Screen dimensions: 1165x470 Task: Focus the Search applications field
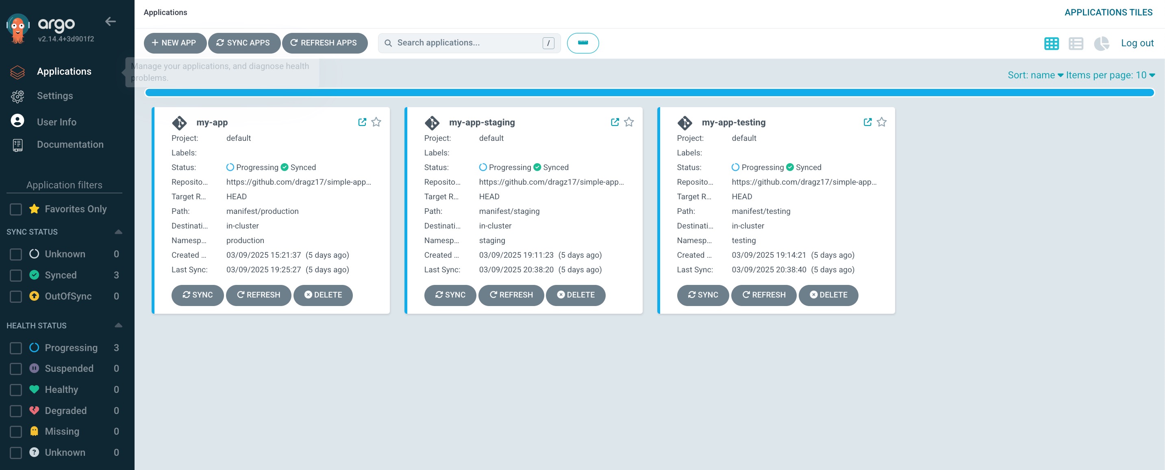(x=466, y=43)
